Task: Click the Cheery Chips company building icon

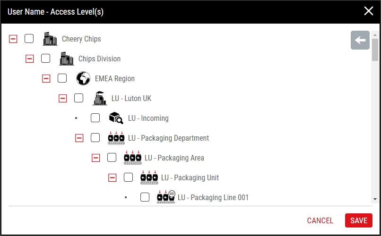Action: 50,39
